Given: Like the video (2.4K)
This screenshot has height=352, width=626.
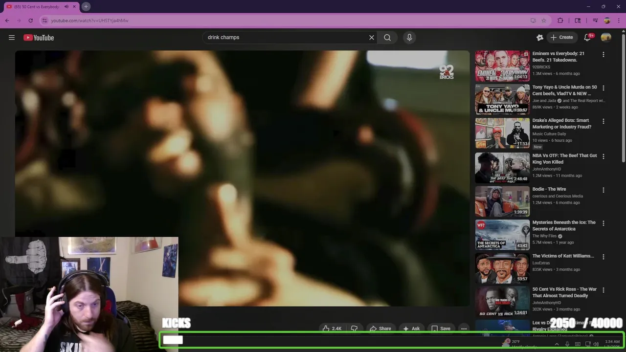Looking at the screenshot, I should point(332,329).
